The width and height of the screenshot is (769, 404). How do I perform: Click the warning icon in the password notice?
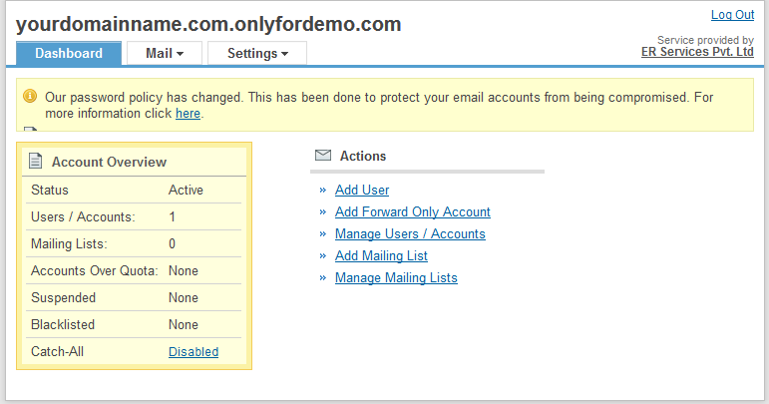[29, 97]
